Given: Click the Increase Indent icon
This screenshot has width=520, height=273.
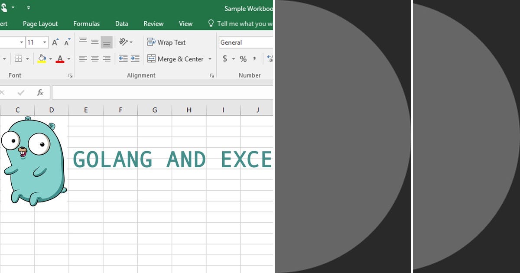Looking at the screenshot, I should coord(135,58).
